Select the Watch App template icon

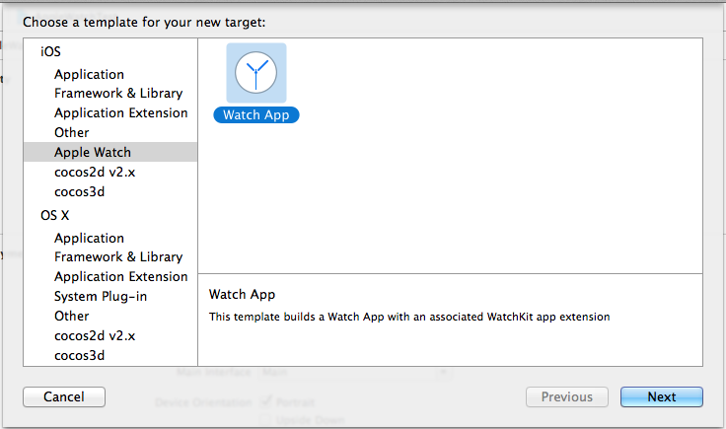pyautogui.click(x=256, y=73)
